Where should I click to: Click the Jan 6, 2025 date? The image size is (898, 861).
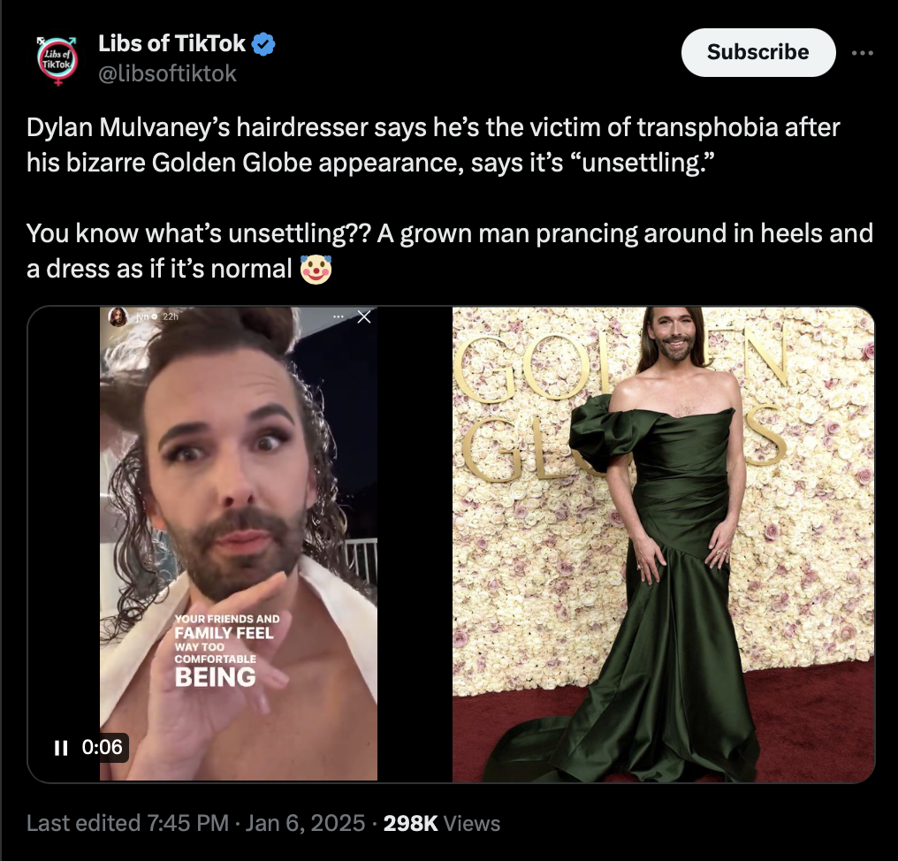(305, 823)
